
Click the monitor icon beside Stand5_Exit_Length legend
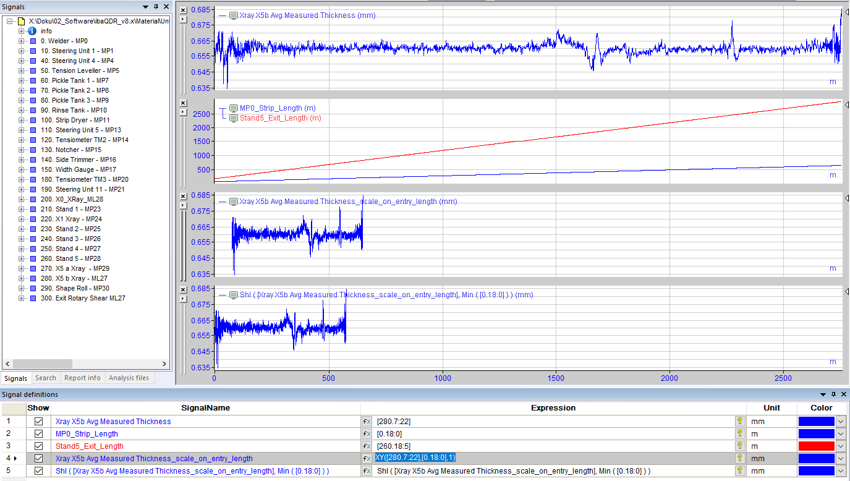pyautogui.click(x=233, y=118)
